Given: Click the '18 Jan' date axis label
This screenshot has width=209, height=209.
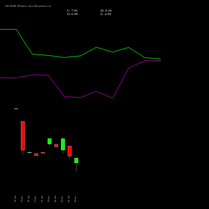Looking at the screenshot, I should coord(42,199).
